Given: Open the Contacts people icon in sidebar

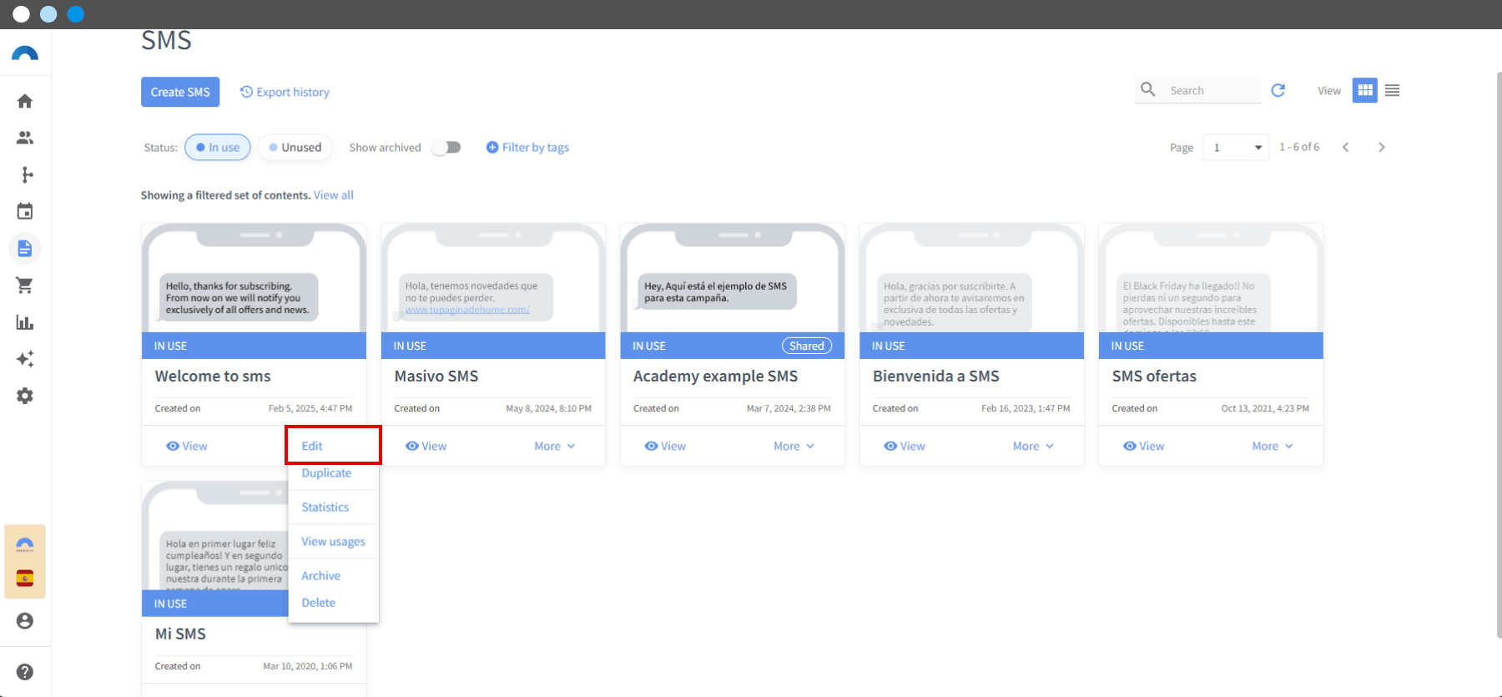Looking at the screenshot, I should click(25, 138).
